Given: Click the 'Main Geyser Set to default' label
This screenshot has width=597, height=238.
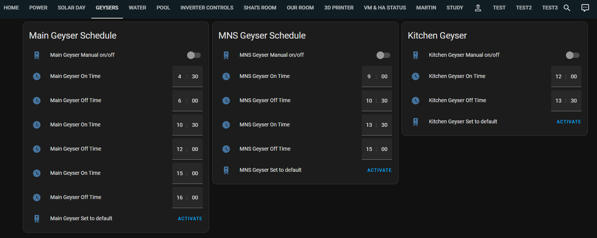Looking at the screenshot, I should (81, 218).
